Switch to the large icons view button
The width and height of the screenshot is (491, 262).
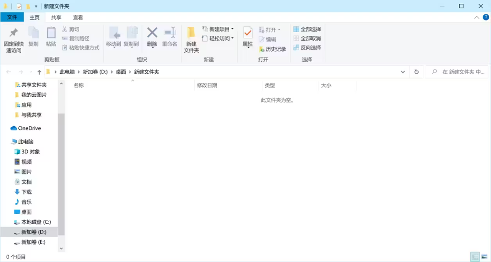[485, 257]
